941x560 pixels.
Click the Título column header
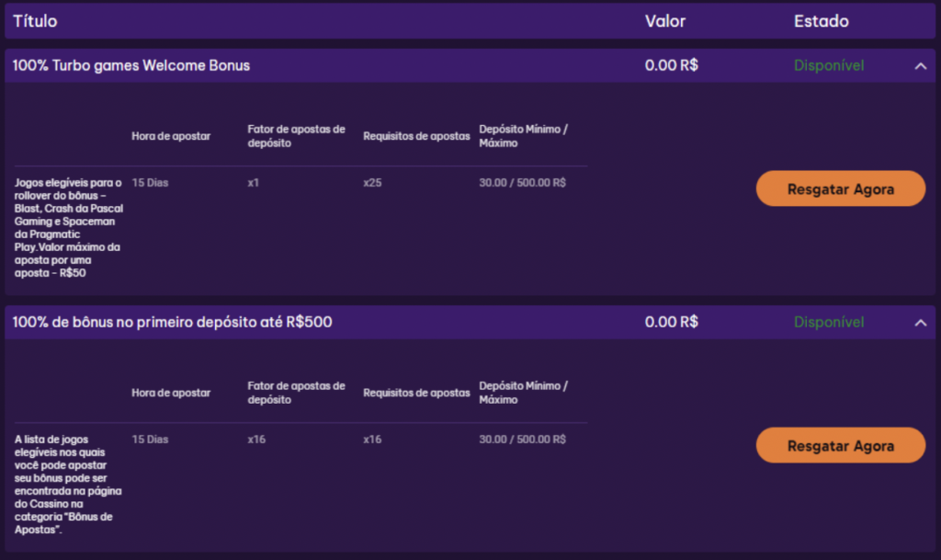tap(35, 21)
